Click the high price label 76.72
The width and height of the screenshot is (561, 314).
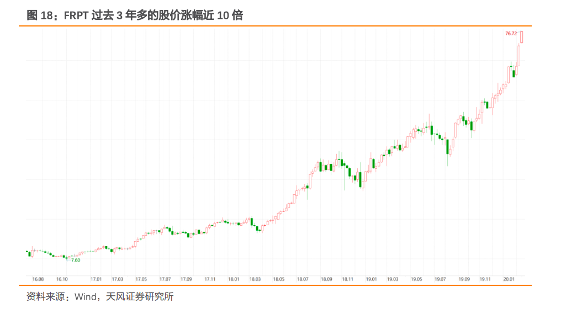(511, 34)
